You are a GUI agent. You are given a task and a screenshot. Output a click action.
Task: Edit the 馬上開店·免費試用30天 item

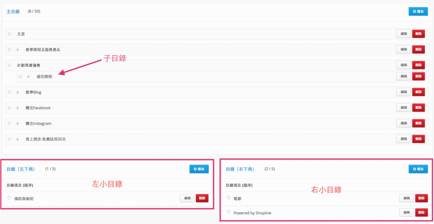(404, 139)
